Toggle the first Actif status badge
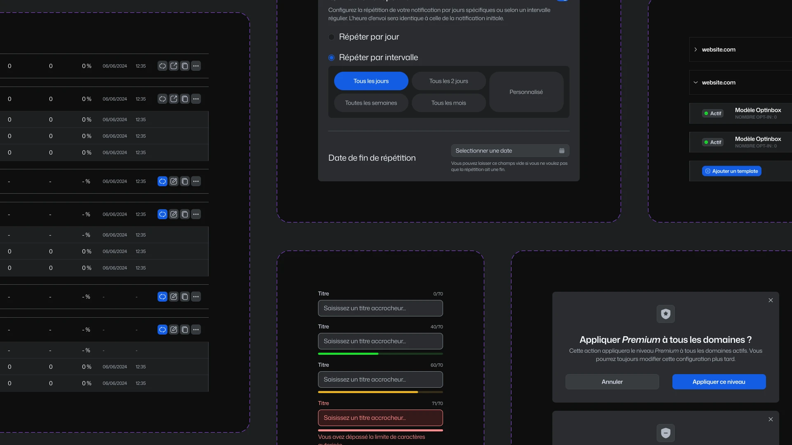 pos(713,113)
